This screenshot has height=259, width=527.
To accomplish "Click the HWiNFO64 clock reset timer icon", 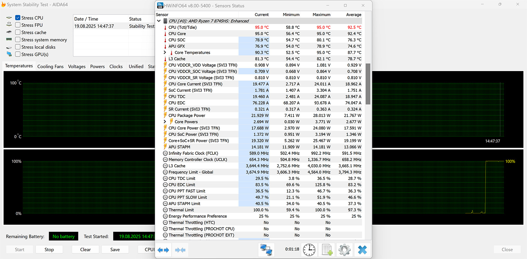I will coord(309,250).
